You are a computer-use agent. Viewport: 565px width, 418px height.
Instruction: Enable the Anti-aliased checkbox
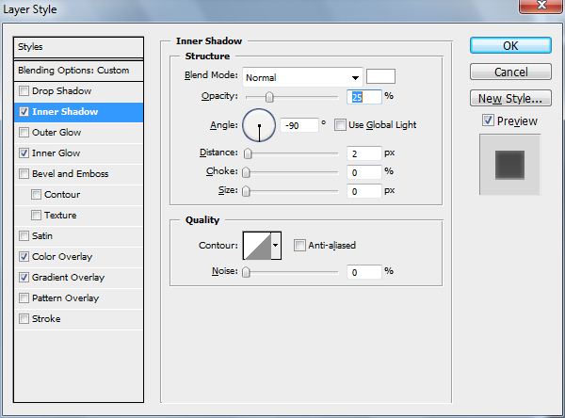[299, 246]
